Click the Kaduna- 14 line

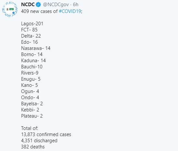pos(33,61)
